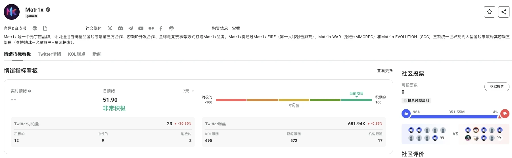The image size is (512, 158).
Task: Click the teal segment of sentiment bar
Action: (x=356, y=100)
